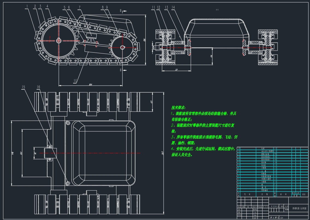This screenshot has width=310, height=220.
Task: Click the 比例 label in title block
Action: 287,206
